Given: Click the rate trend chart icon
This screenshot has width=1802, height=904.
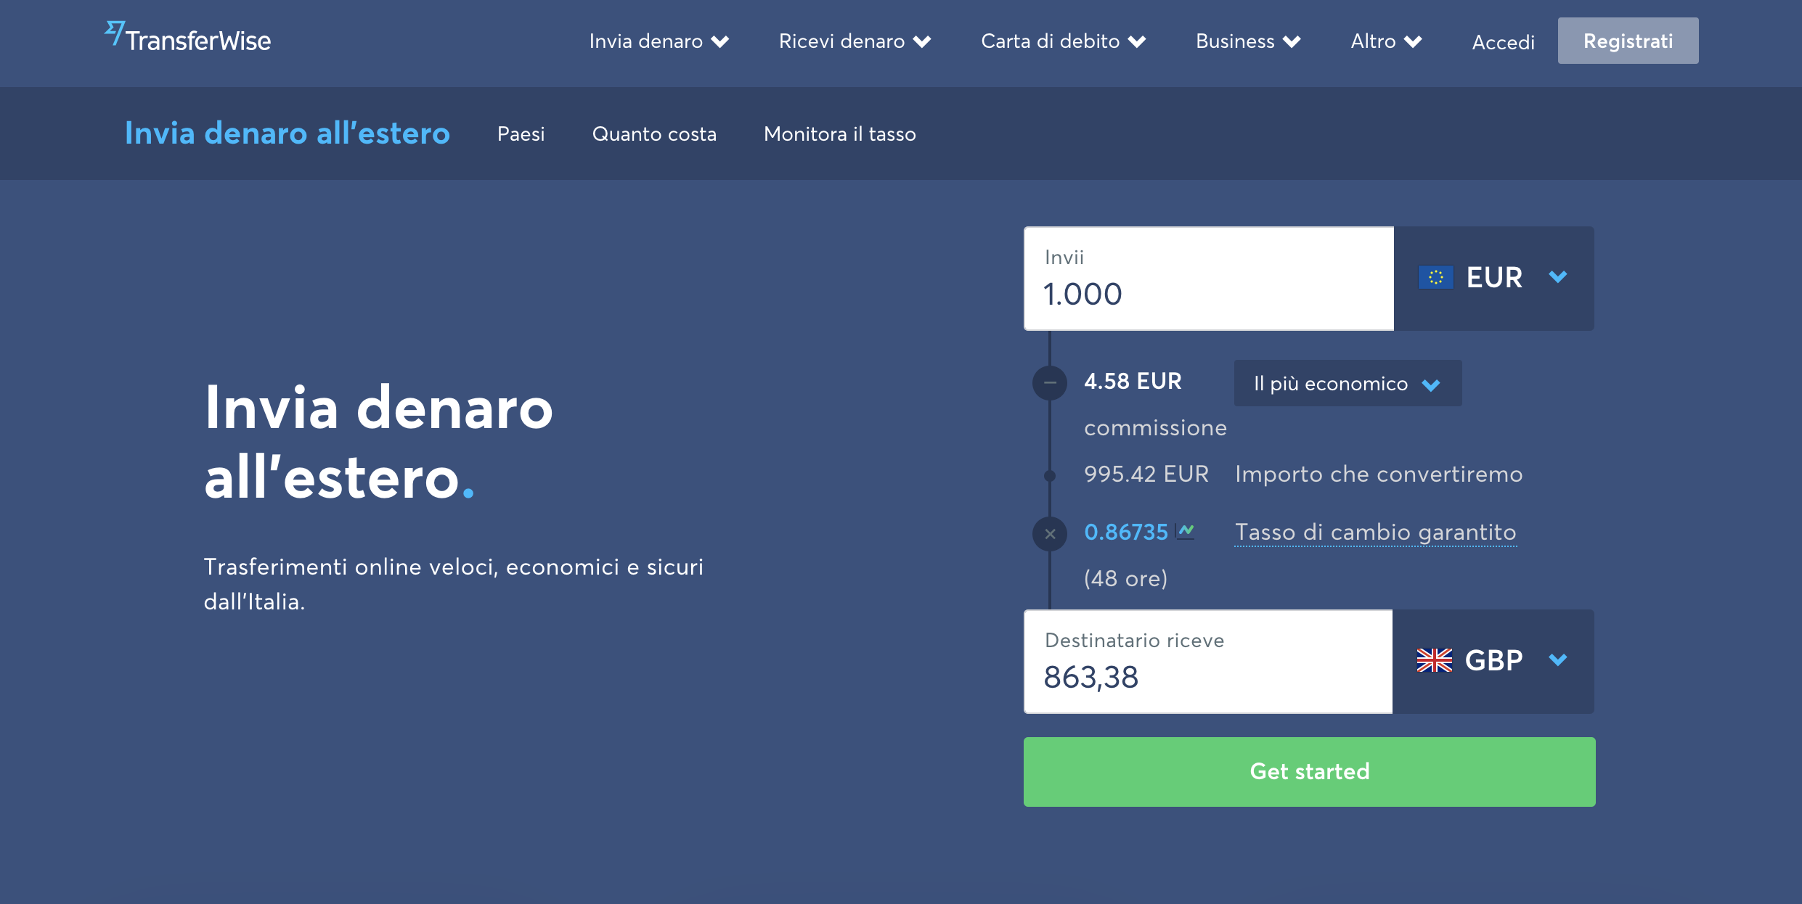Looking at the screenshot, I should click(1186, 531).
